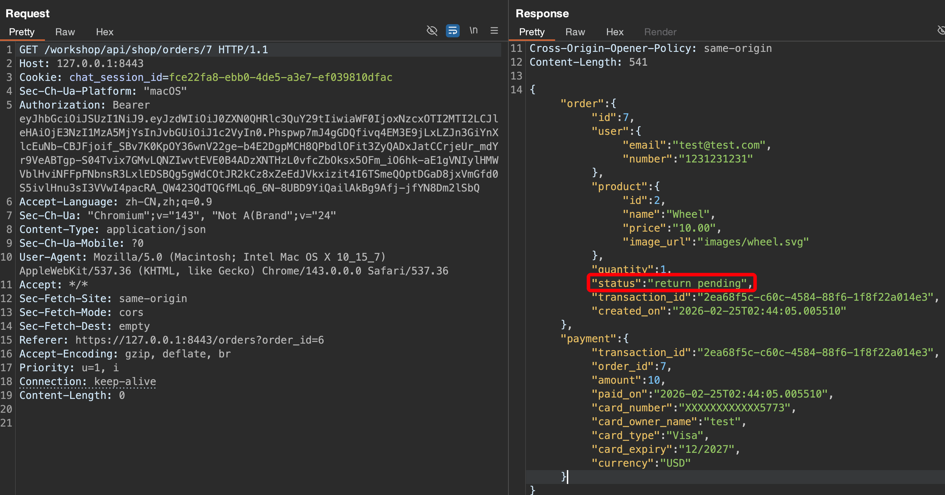Select the Request Pretty tab
This screenshot has width=945, height=495.
(22, 32)
